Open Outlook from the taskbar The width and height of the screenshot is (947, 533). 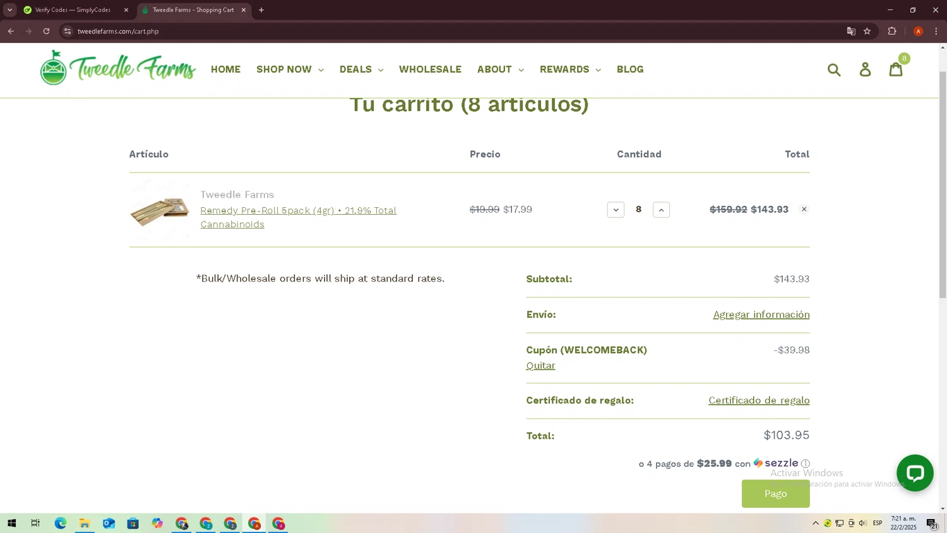109,524
